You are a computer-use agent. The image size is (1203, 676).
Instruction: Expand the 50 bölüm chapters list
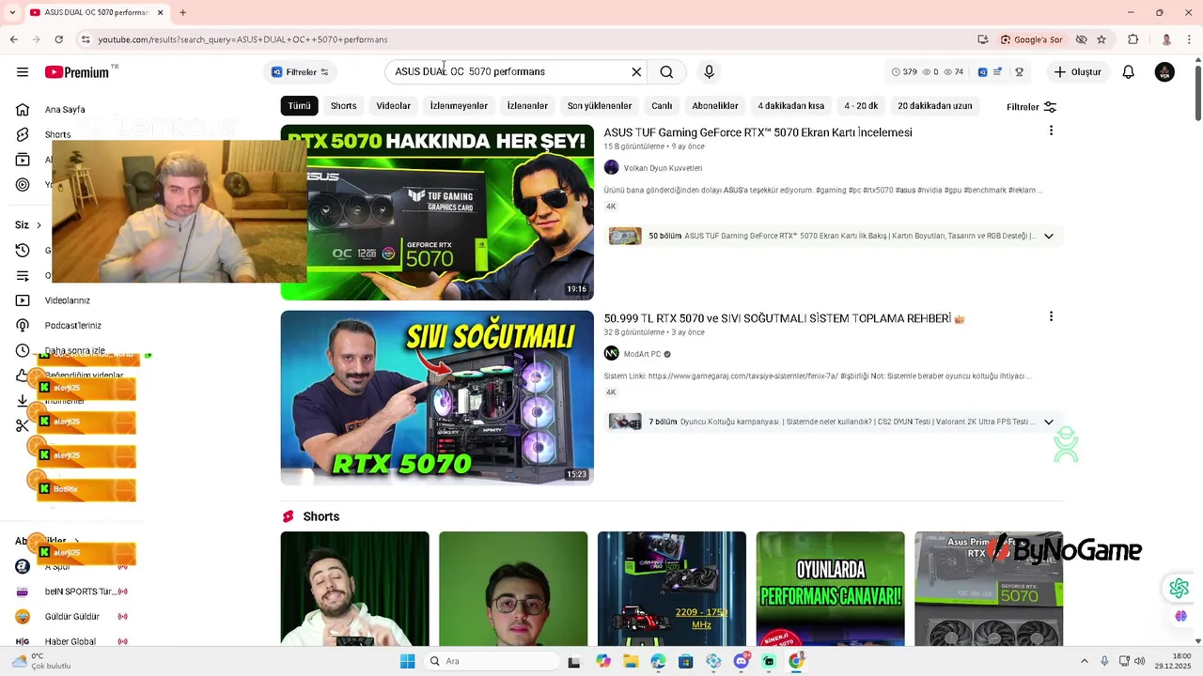[x=1048, y=236]
